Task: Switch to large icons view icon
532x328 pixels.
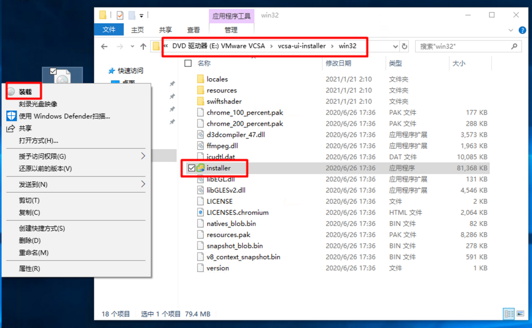Action: tap(521, 314)
